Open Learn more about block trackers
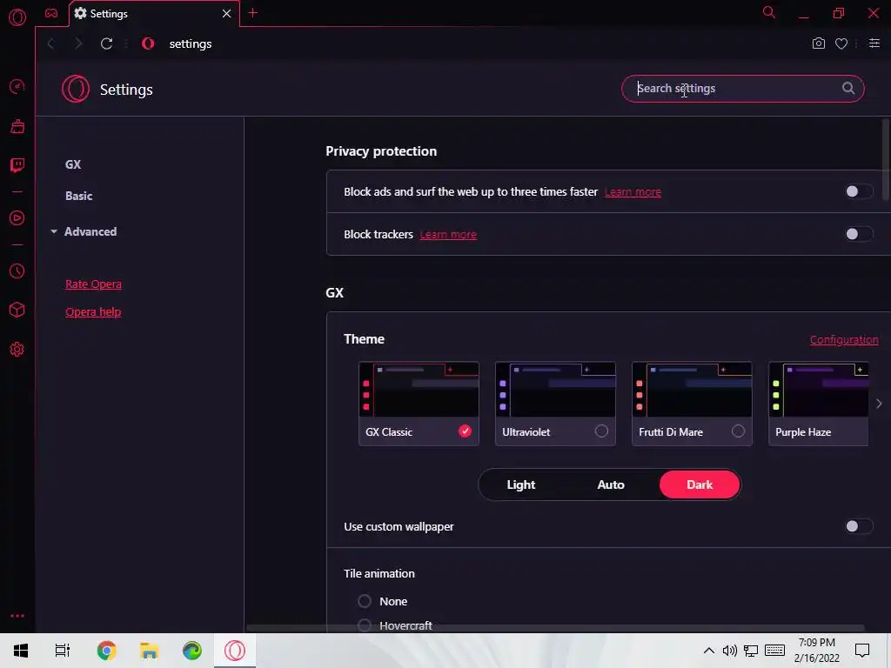891x668 pixels. pos(448,235)
